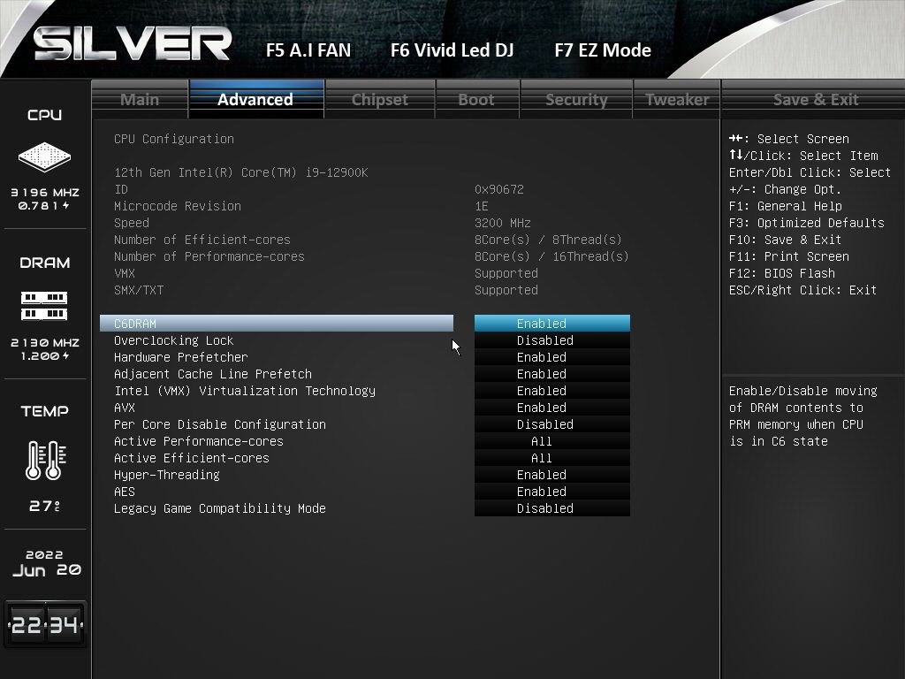Click the Speed value 3200 MHz
Viewport: 905px width, 679px height.
click(503, 222)
